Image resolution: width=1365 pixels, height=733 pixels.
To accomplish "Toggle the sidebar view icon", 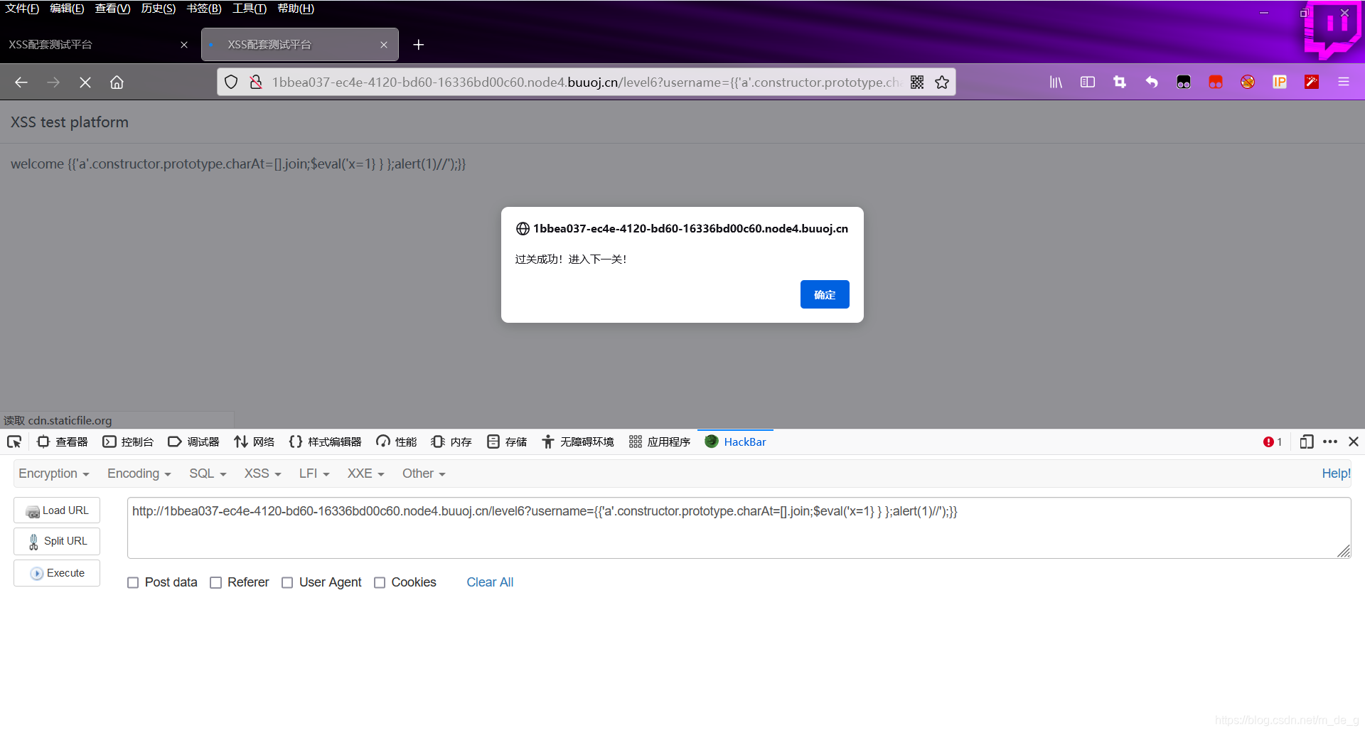I will pyautogui.click(x=1088, y=82).
